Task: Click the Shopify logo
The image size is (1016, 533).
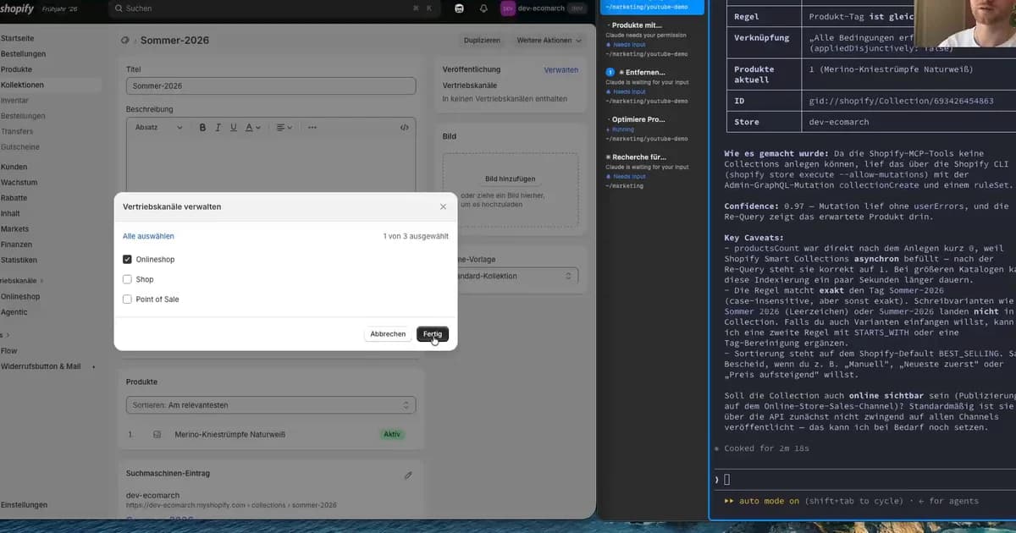Action: coord(18,8)
